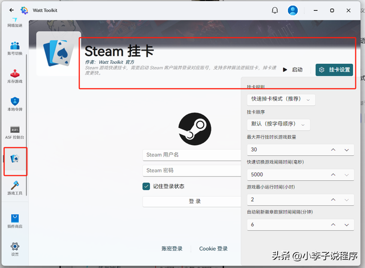
Task: Click the Steam logo on the login form
Action: 195,129
